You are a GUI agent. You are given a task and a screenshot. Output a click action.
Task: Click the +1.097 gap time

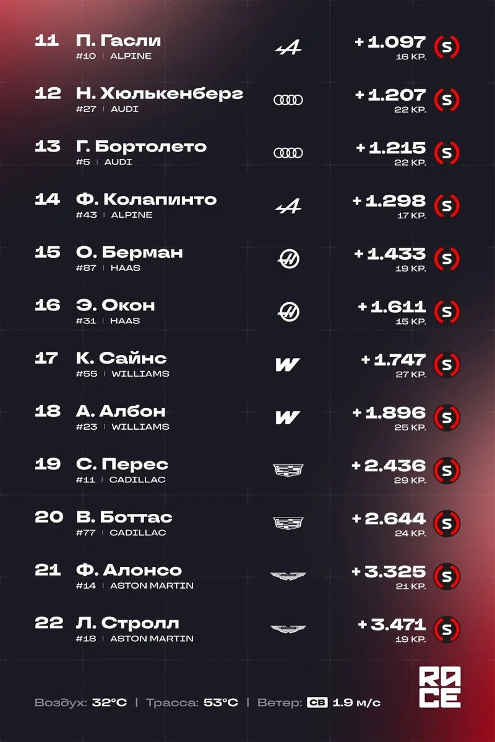[x=390, y=42]
